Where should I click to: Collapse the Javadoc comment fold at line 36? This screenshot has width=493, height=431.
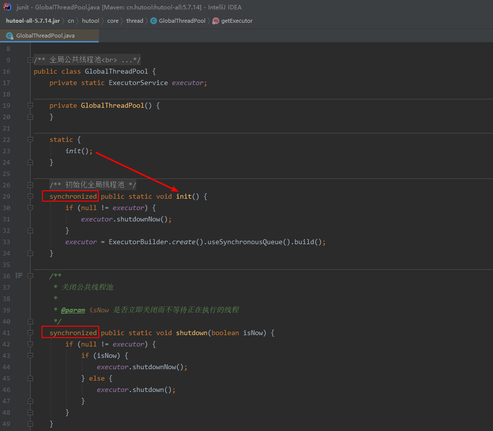pyautogui.click(x=30, y=276)
